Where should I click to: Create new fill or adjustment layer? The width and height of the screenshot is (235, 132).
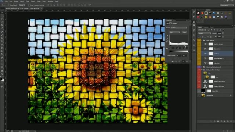click(221, 121)
